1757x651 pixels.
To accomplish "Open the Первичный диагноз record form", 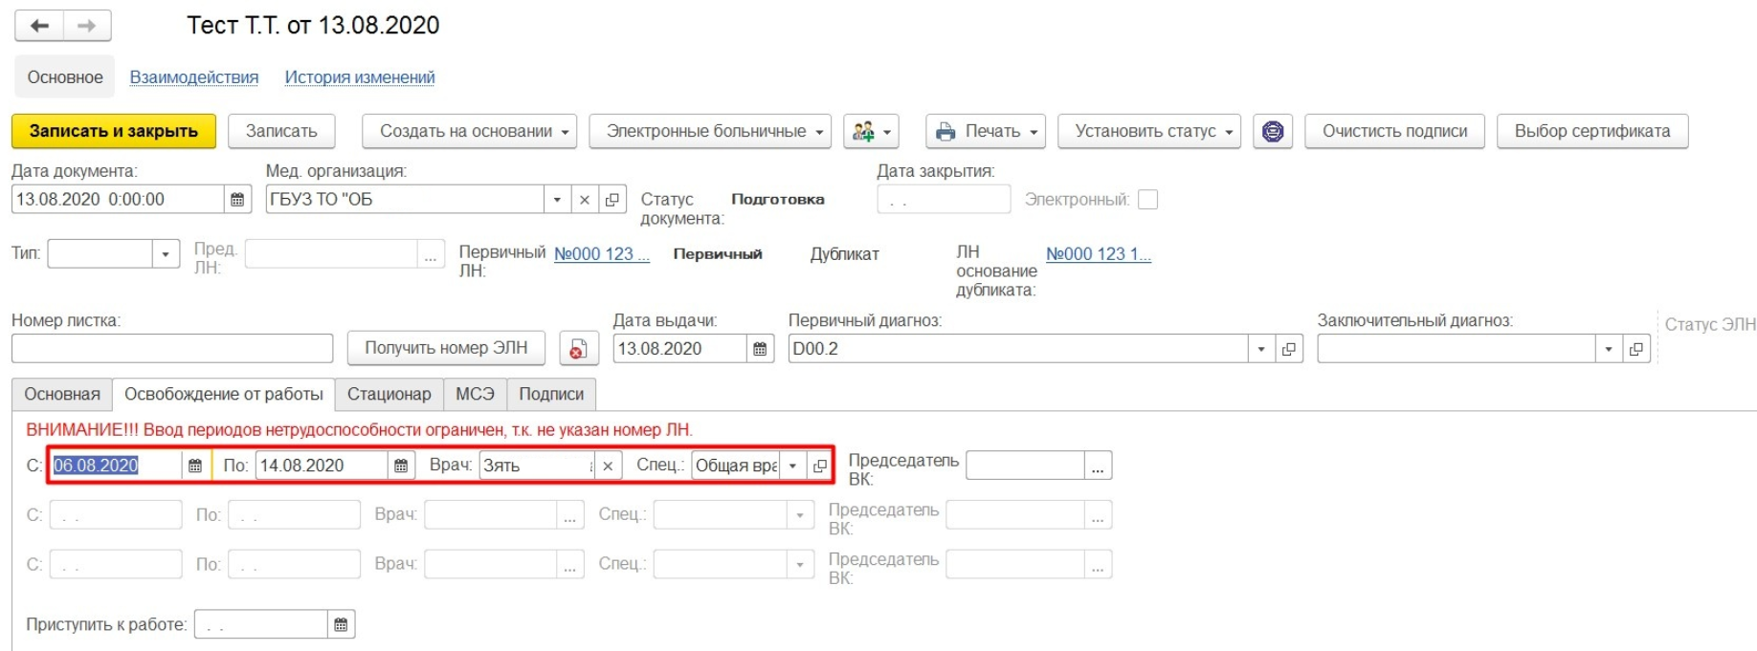I will pos(1289,349).
